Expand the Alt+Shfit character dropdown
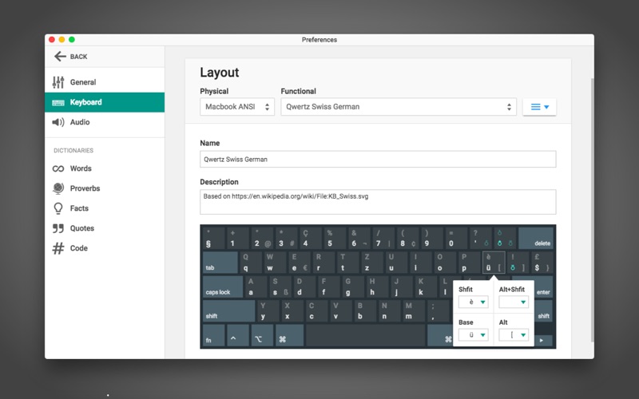This screenshot has height=399, width=639. pyautogui.click(x=514, y=302)
